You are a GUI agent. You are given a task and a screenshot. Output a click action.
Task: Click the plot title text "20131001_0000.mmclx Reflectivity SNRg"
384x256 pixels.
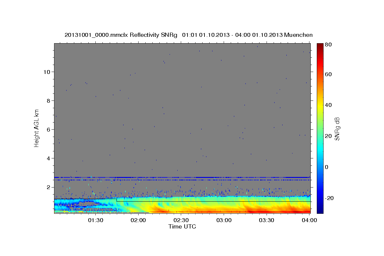(x=121, y=35)
